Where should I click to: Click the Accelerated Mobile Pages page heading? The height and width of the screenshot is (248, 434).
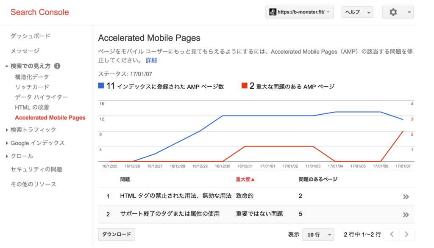pyautogui.click(x=149, y=38)
